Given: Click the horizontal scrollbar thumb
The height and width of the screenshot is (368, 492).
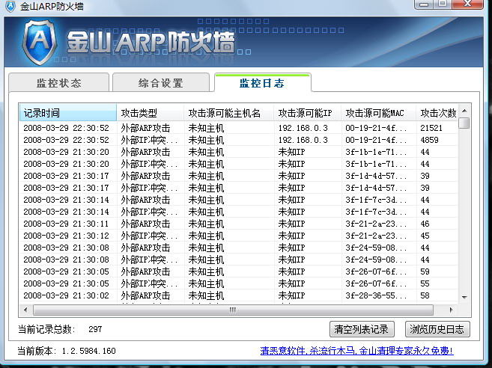Looking at the screenshot, I should coord(233,310).
